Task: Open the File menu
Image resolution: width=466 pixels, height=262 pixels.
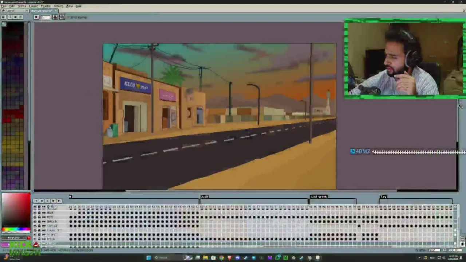Action: coord(4,6)
